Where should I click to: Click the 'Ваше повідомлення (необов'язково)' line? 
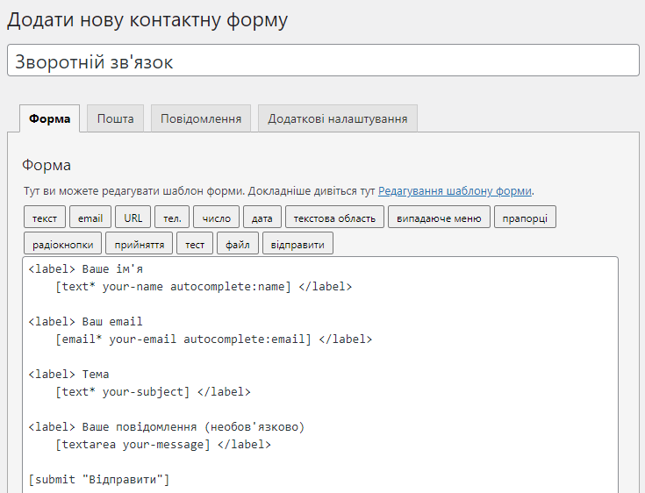click(x=193, y=427)
